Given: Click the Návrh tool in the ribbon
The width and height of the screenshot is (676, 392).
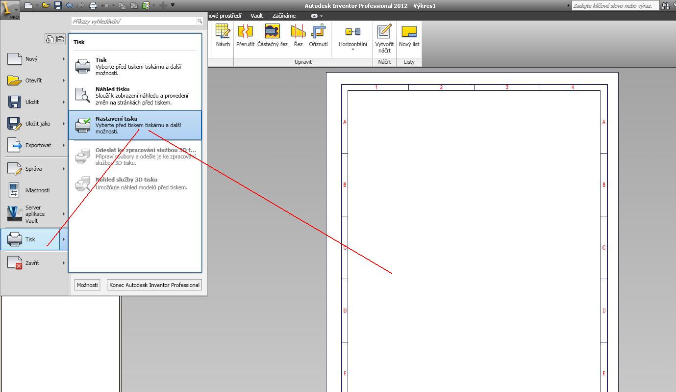Looking at the screenshot, I should (x=223, y=35).
